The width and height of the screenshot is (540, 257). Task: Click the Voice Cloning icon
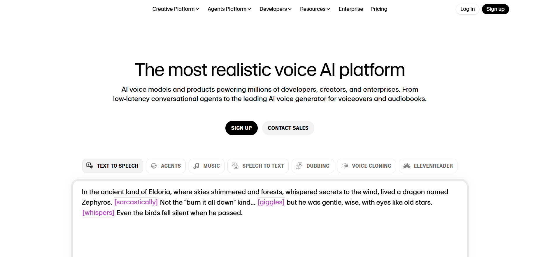345,166
